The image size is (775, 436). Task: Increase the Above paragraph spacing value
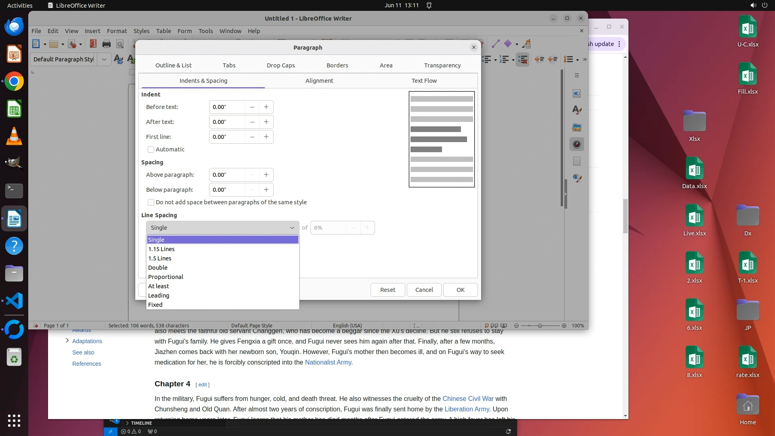tap(266, 175)
